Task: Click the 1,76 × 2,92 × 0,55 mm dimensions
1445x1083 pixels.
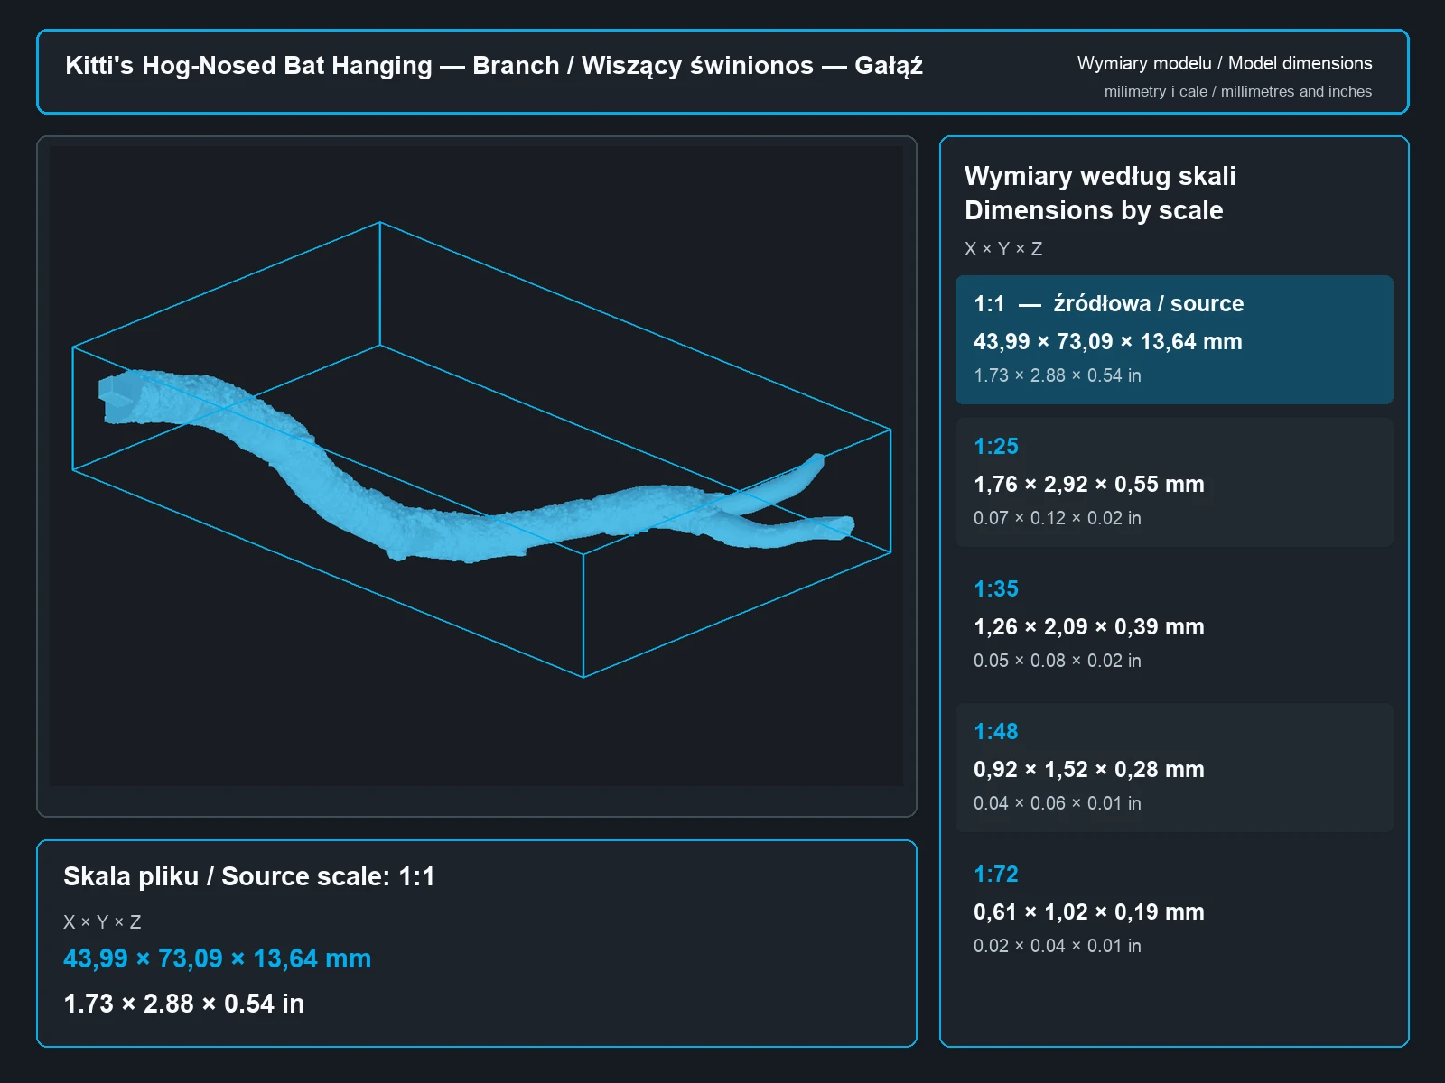Action: click(1089, 485)
